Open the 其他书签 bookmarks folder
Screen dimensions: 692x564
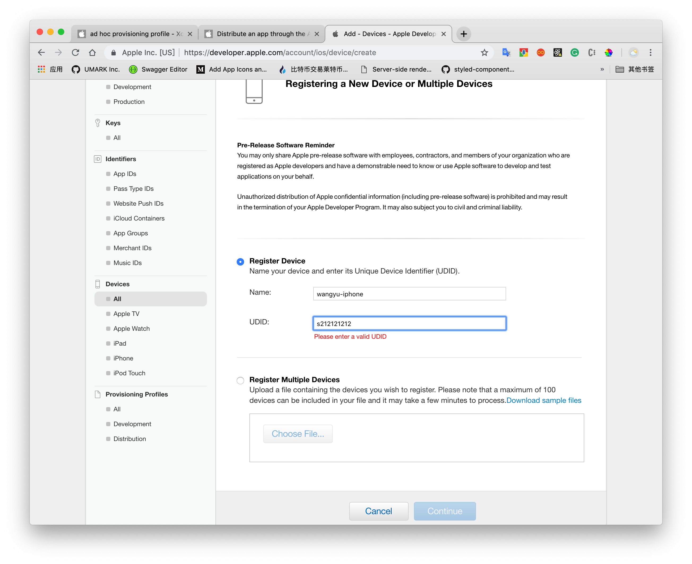click(x=634, y=69)
